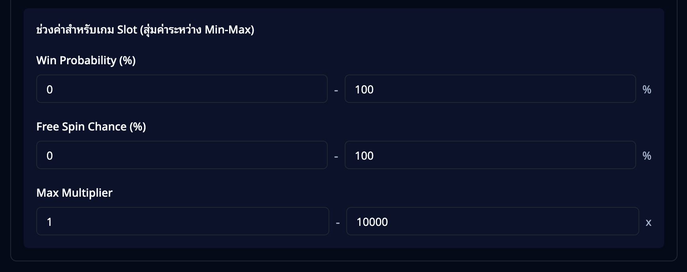Viewport: 687px width, 272px height.
Task: Click the Free Spin Chance (%) label
Action: coord(91,127)
